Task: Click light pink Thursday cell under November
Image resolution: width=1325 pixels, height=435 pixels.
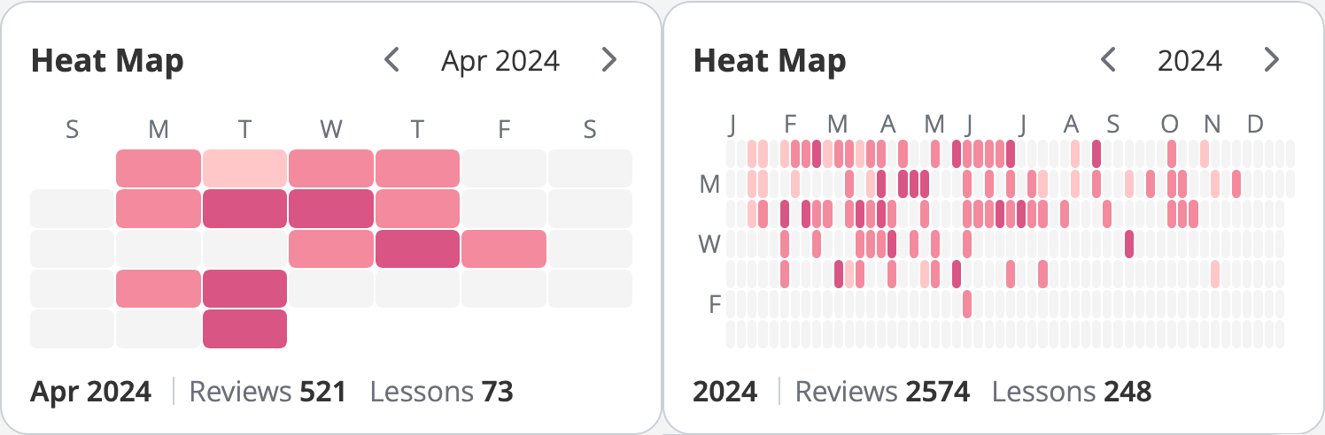Action: click(x=1215, y=274)
